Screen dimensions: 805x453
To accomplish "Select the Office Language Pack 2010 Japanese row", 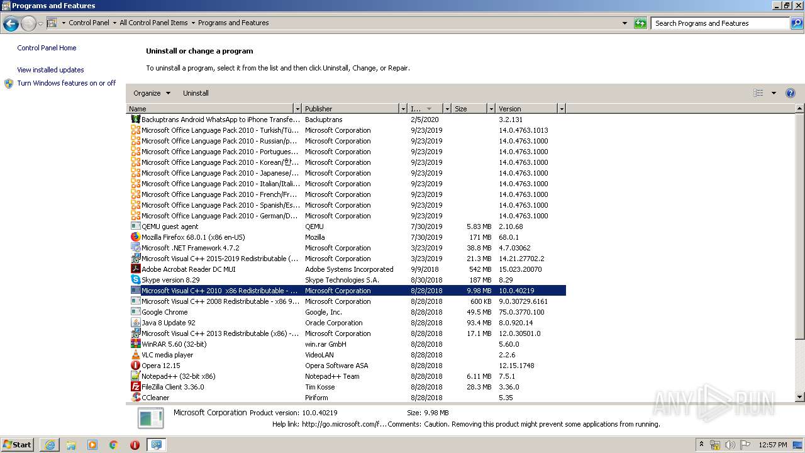I will pos(347,173).
